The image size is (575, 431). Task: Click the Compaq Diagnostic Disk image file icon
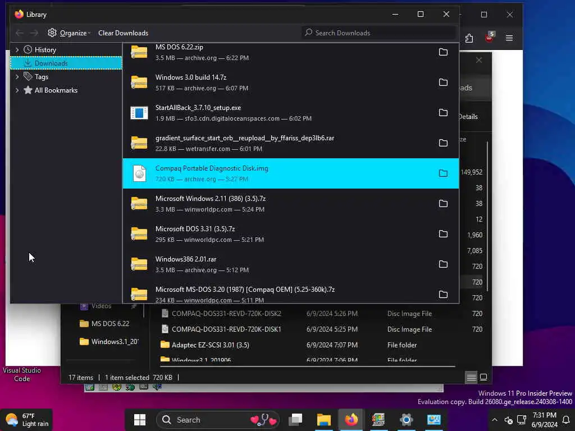[x=139, y=173]
